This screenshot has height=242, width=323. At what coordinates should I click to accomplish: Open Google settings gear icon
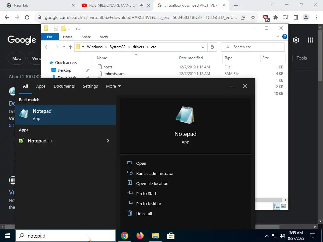pyautogui.click(x=296, y=40)
